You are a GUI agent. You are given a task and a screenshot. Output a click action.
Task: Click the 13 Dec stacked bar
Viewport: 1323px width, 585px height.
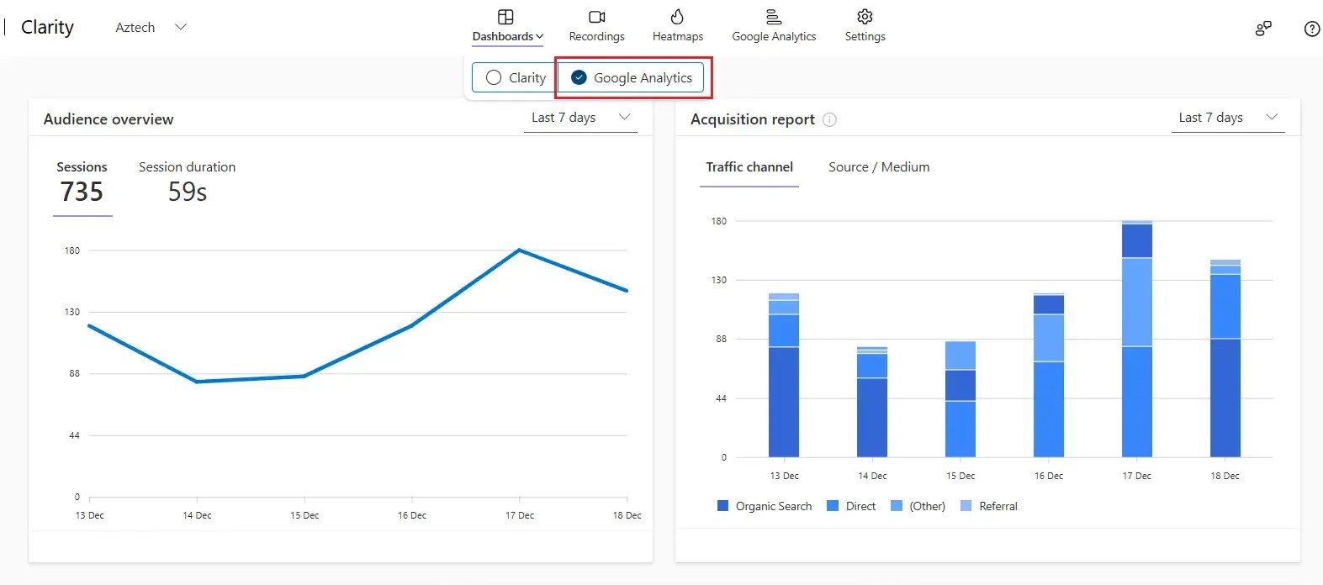(x=784, y=375)
